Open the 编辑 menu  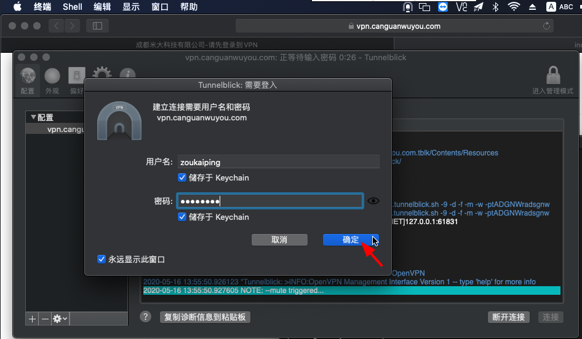click(102, 7)
